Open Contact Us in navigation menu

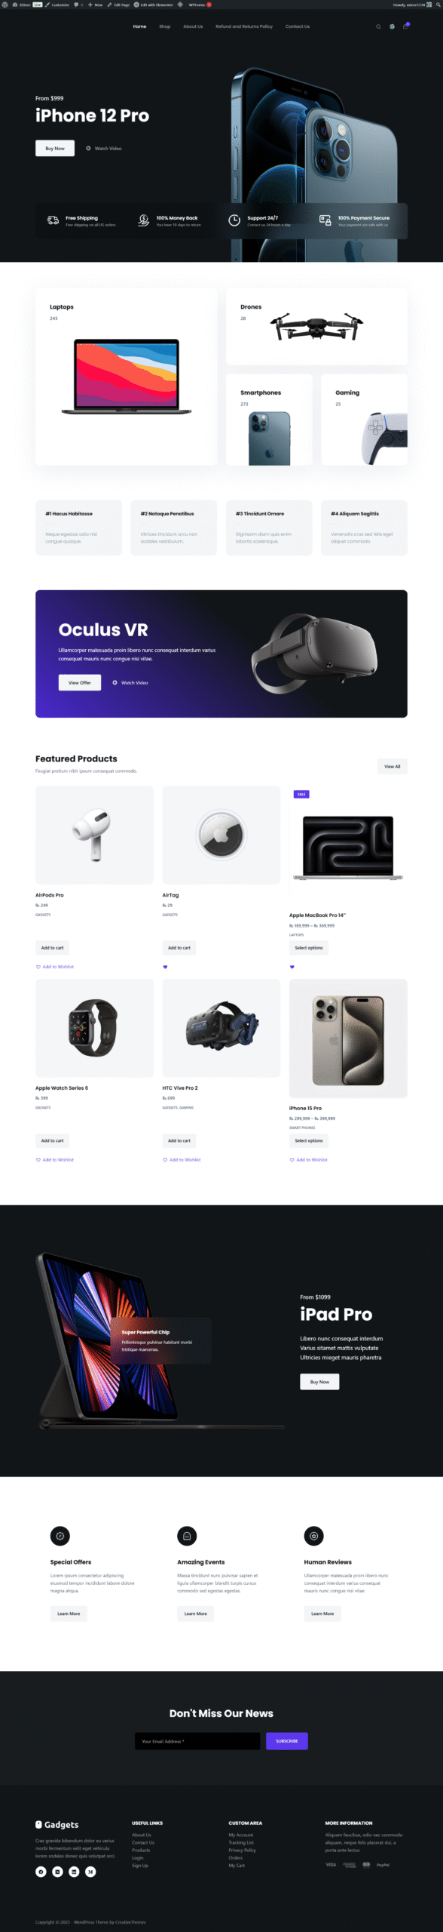click(x=298, y=26)
